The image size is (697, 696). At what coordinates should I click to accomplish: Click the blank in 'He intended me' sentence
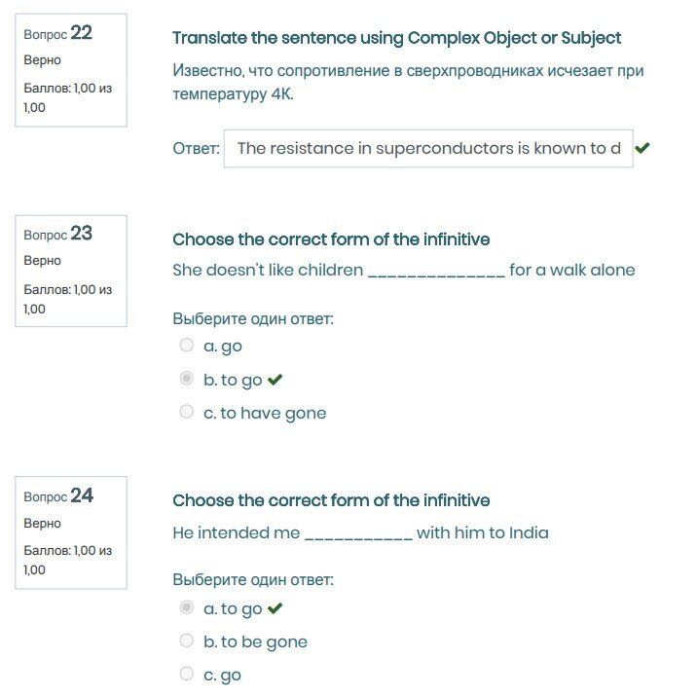coord(359,532)
